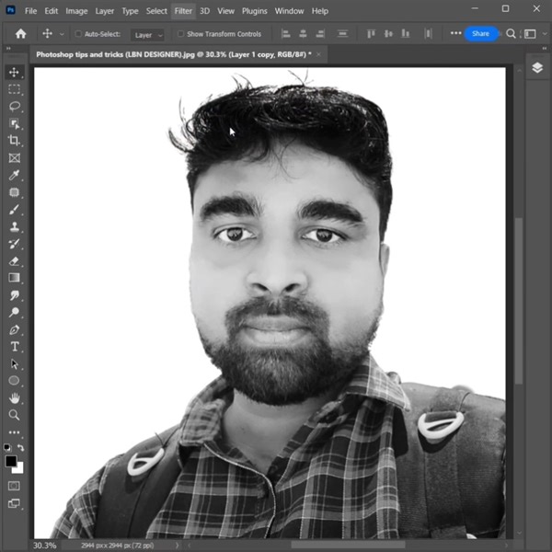Select the Pen tool
The width and height of the screenshot is (552, 552).
pos(14,329)
